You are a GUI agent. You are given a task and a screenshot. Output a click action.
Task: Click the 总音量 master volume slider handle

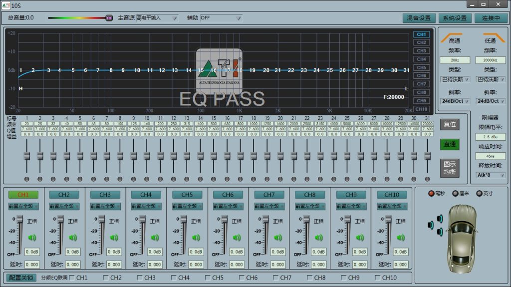[109, 18]
